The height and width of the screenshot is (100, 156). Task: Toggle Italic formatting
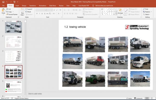click(40, 13)
